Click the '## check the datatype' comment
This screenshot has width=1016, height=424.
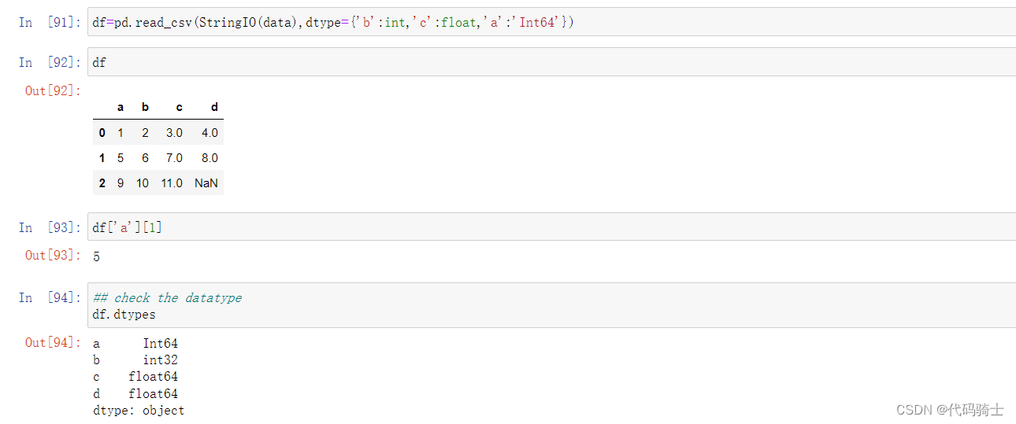[167, 297]
